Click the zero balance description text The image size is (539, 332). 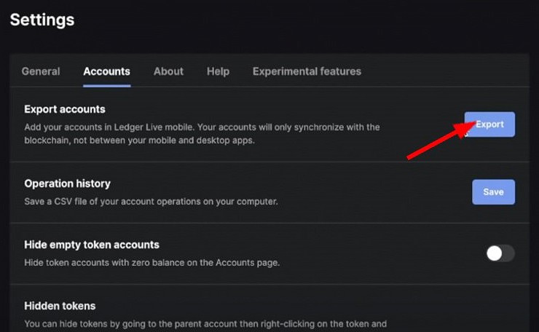152,262
